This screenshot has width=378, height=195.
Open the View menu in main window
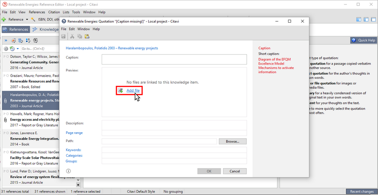pos(22,12)
